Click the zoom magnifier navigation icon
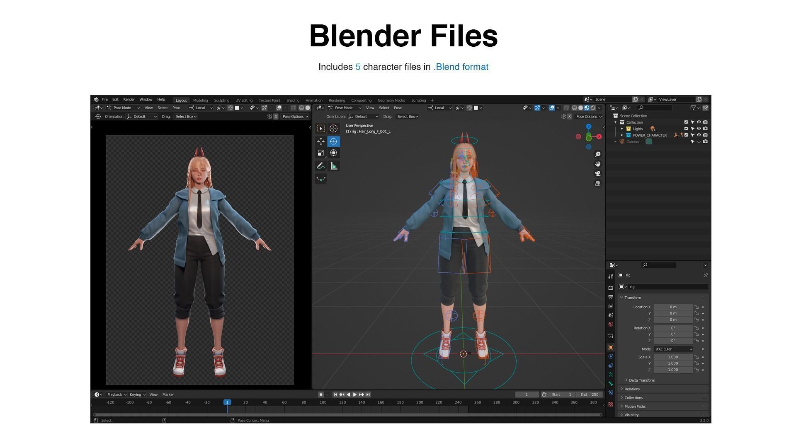 598,154
